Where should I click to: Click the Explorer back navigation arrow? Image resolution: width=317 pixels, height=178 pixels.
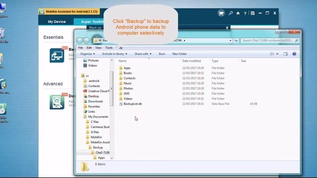pos(79,41)
